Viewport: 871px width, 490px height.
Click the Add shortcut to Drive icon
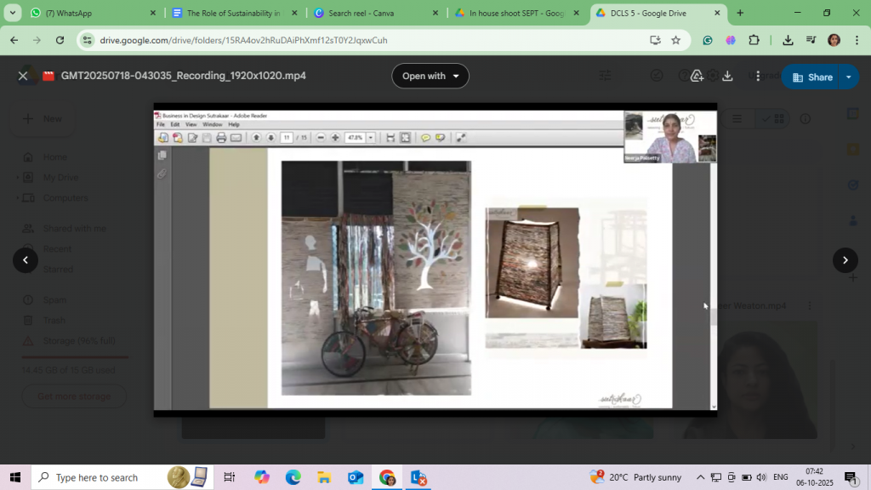(x=697, y=76)
